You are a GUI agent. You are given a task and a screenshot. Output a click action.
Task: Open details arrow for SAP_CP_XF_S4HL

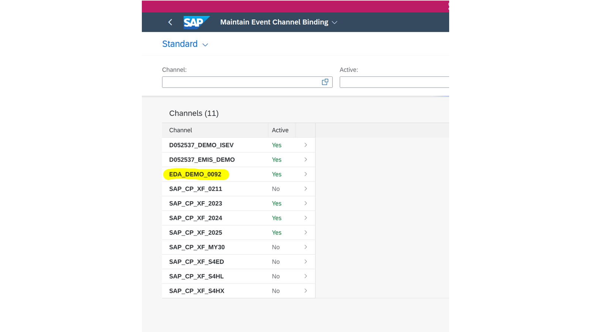coord(305,276)
